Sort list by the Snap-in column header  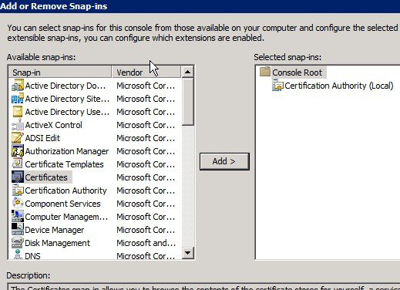[x=60, y=72]
